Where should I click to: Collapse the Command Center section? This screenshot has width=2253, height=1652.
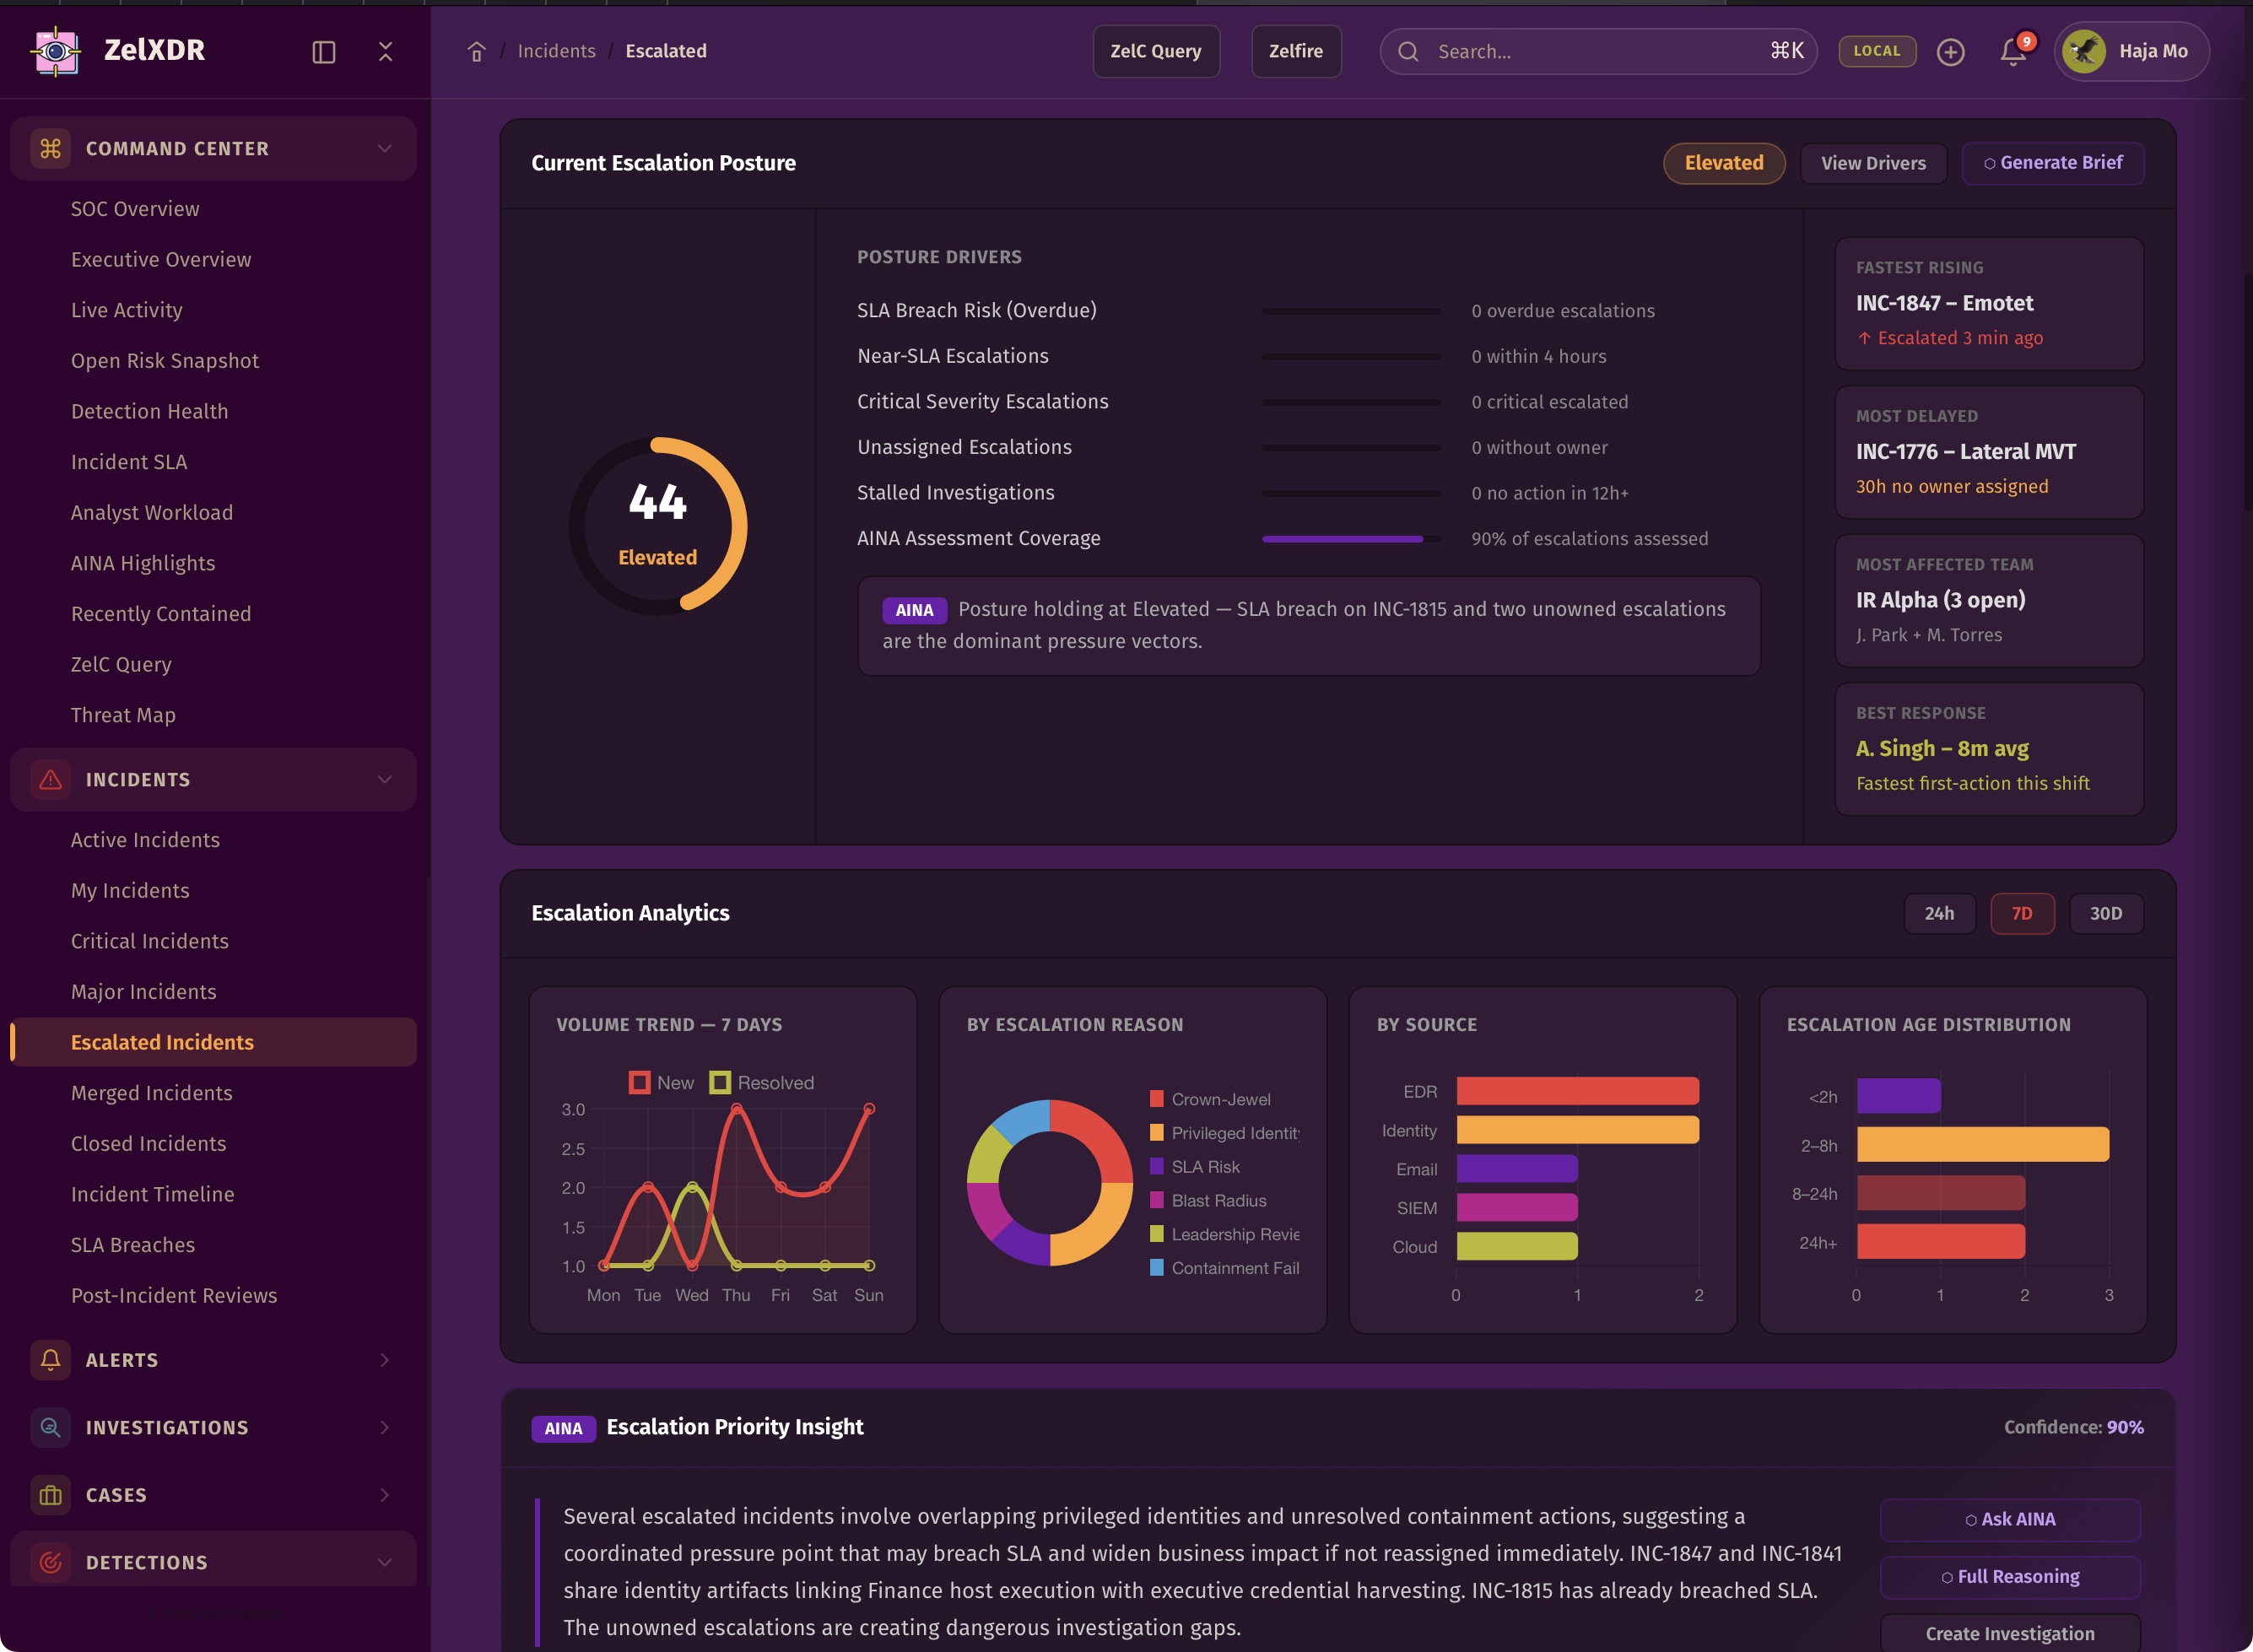tap(384, 148)
